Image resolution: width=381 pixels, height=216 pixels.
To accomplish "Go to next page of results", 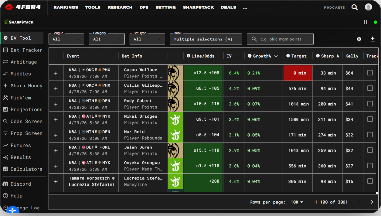I will pyautogui.click(x=372, y=202).
